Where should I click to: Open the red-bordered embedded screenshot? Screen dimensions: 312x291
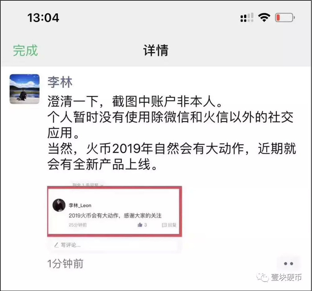[115, 211]
